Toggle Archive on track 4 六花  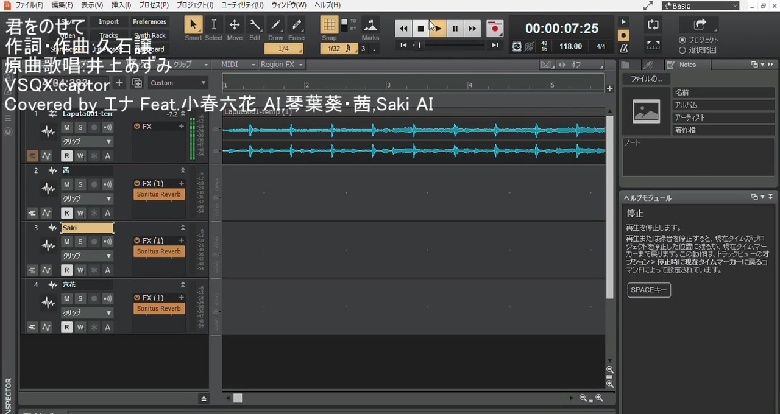click(x=108, y=327)
